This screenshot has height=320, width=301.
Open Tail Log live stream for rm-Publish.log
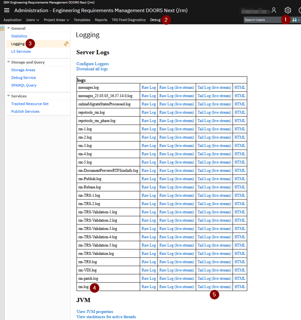coord(214,179)
